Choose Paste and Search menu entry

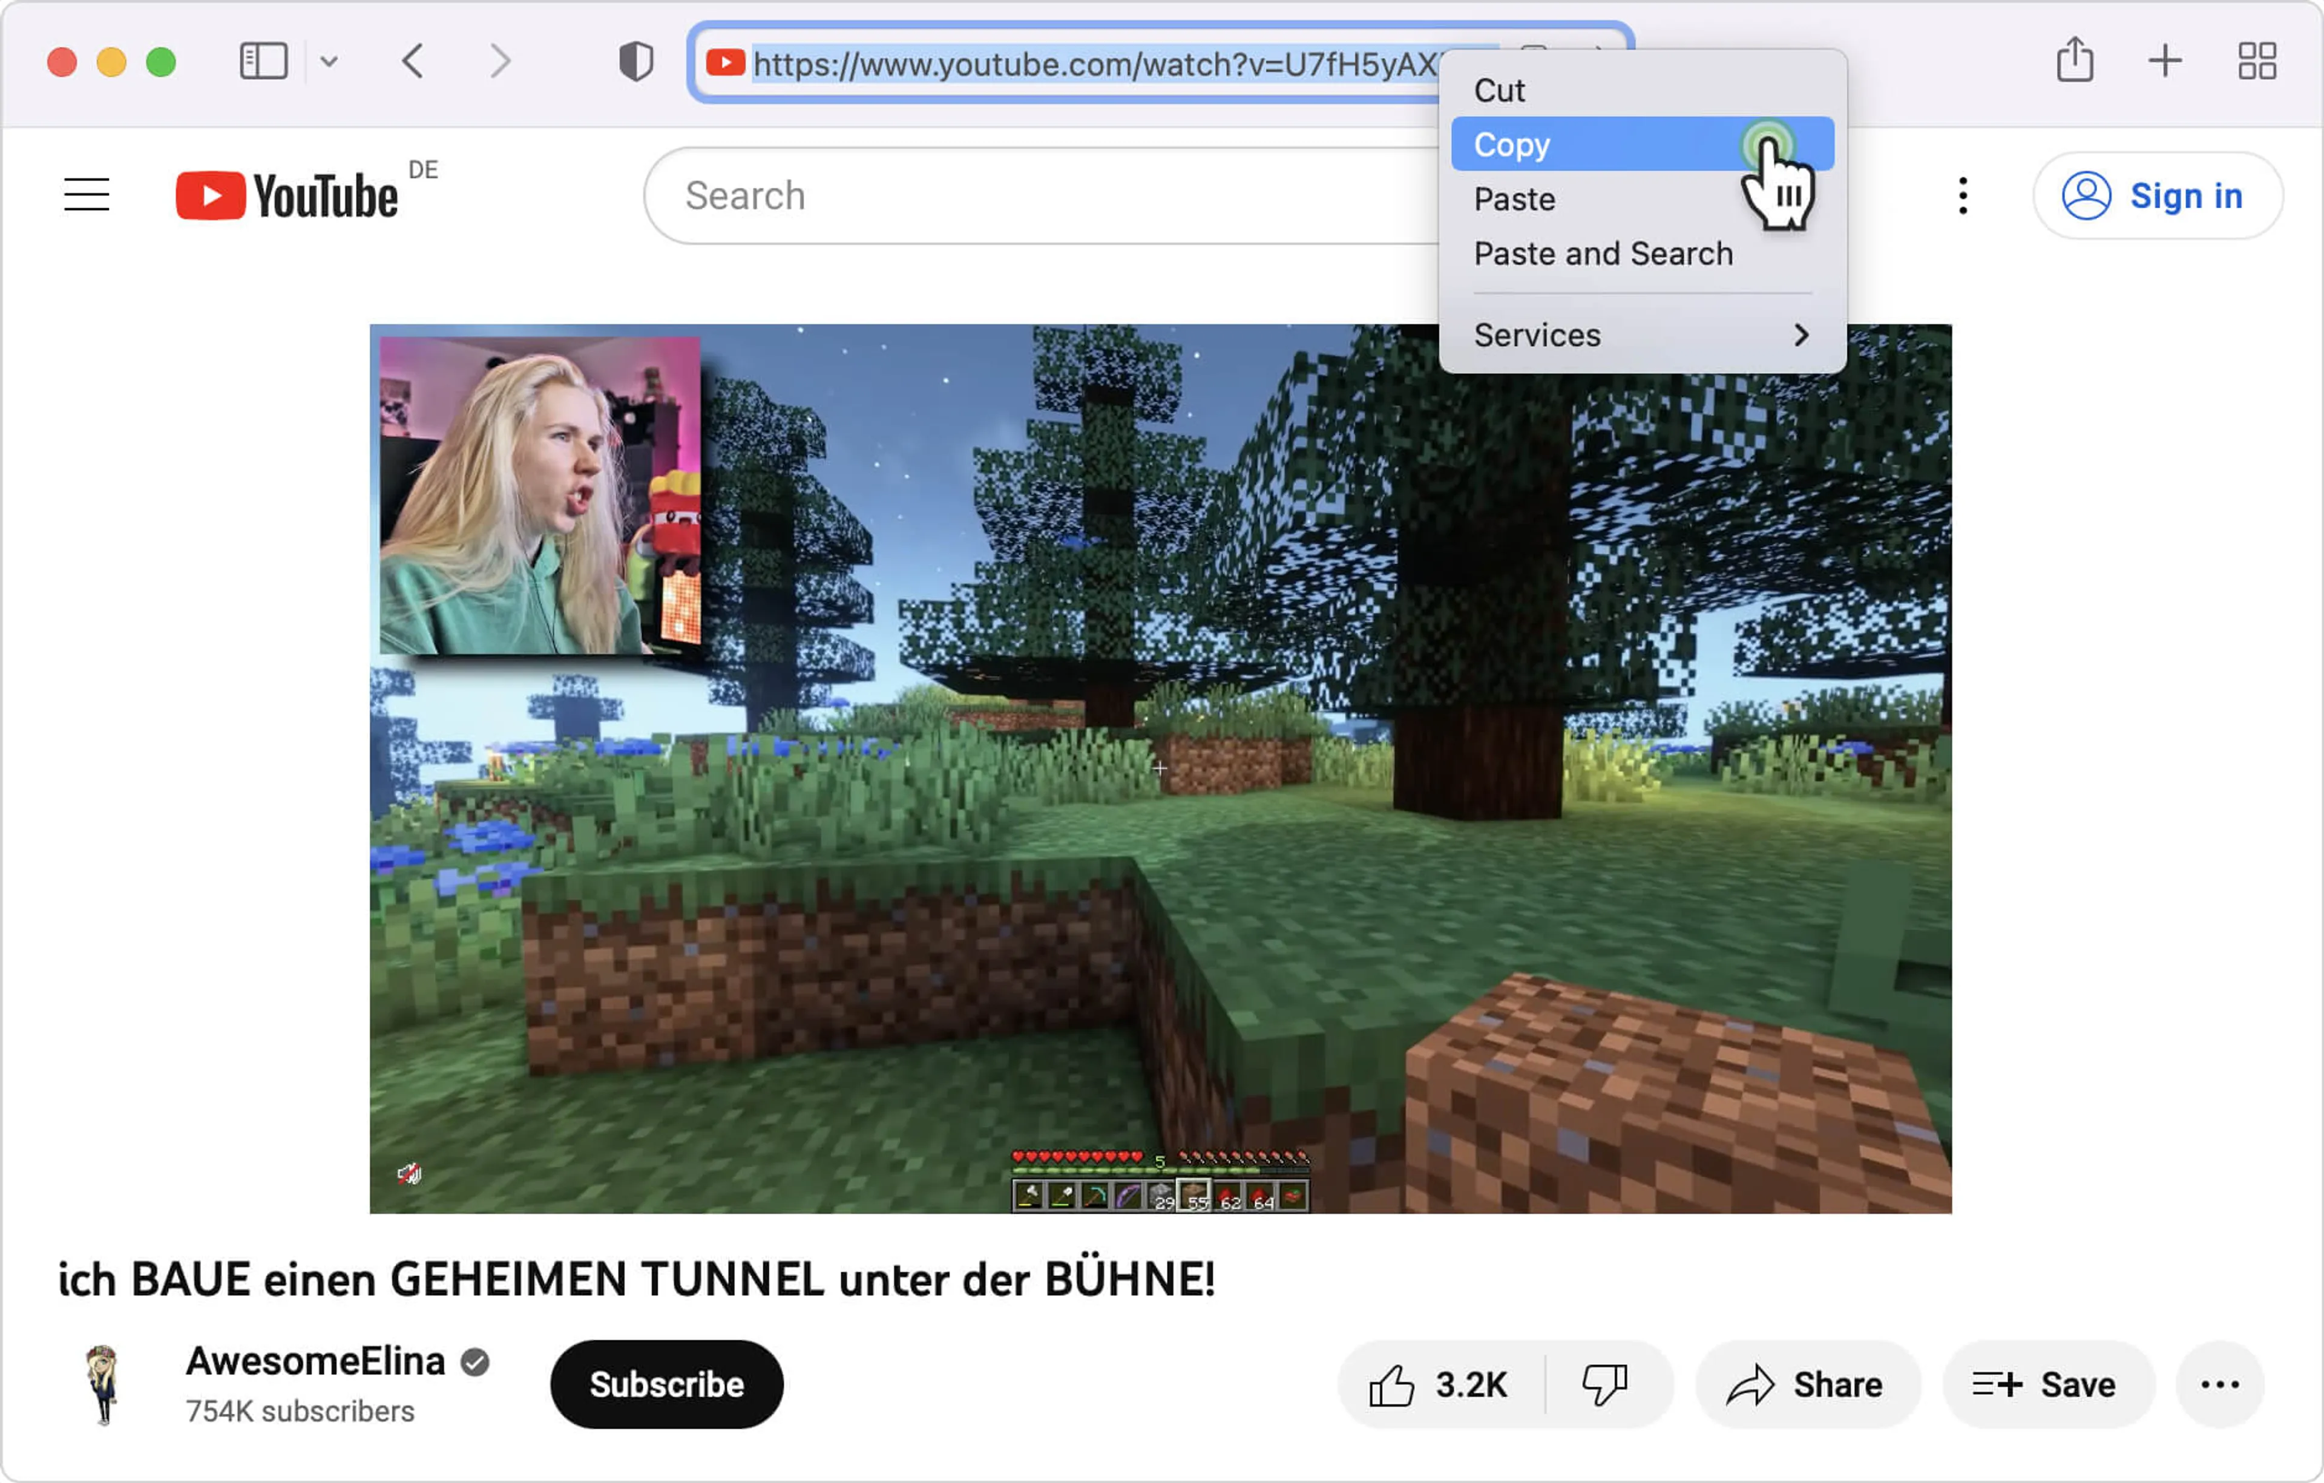pyautogui.click(x=1603, y=254)
